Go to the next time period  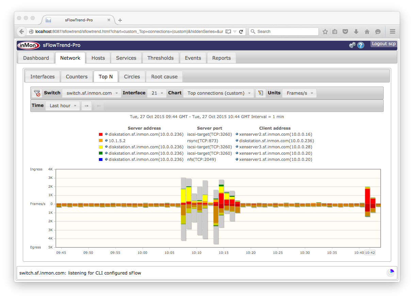(99, 106)
